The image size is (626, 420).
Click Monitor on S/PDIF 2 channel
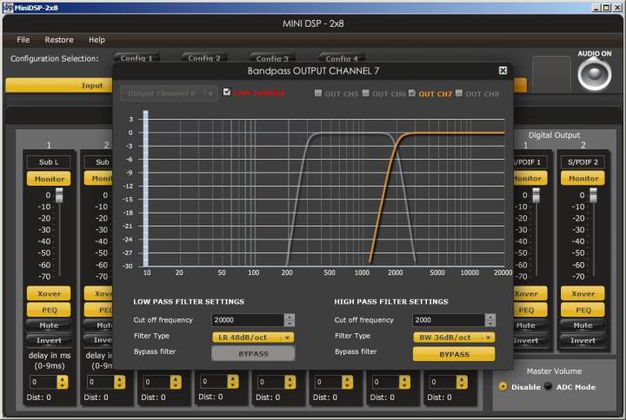pyautogui.click(x=583, y=178)
